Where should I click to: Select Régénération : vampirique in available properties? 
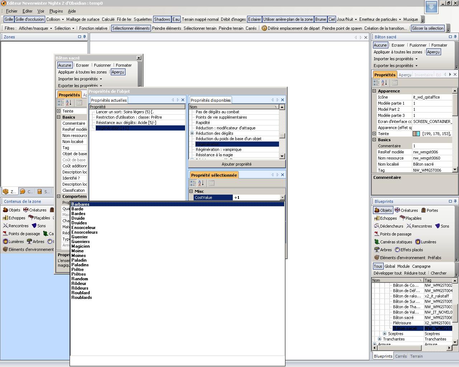(218, 149)
